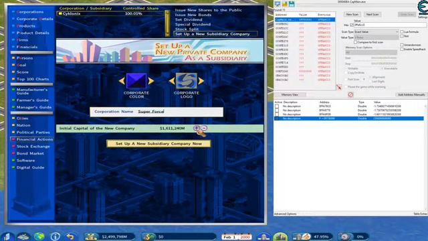Open Product Details in the sidebar
This screenshot has width=428, height=241.
pyautogui.click(x=33, y=33)
